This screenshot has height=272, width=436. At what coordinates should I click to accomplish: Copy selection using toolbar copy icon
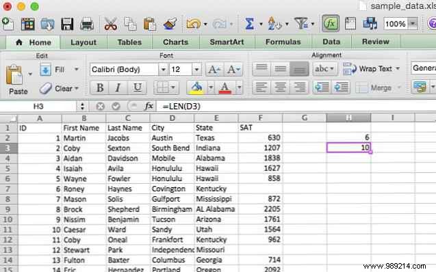tap(130, 24)
